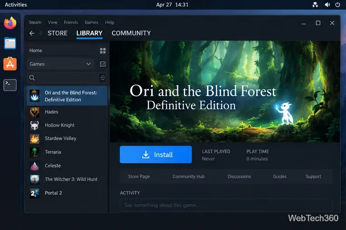Switch to the COMMUNITY tab
This screenshot has height=230, width=346.
coord(131,33)
